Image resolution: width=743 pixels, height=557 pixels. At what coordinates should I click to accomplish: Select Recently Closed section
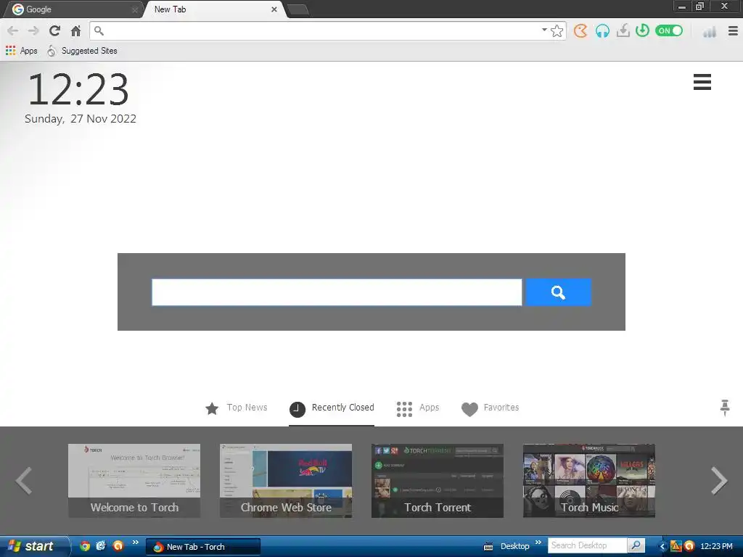click(332, 408)
